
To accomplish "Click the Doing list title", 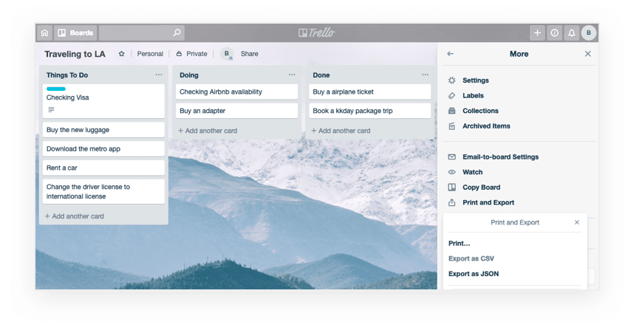I will point(189,75).
